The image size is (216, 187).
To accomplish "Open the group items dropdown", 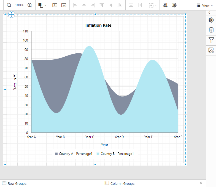I will tap(153, 5).
